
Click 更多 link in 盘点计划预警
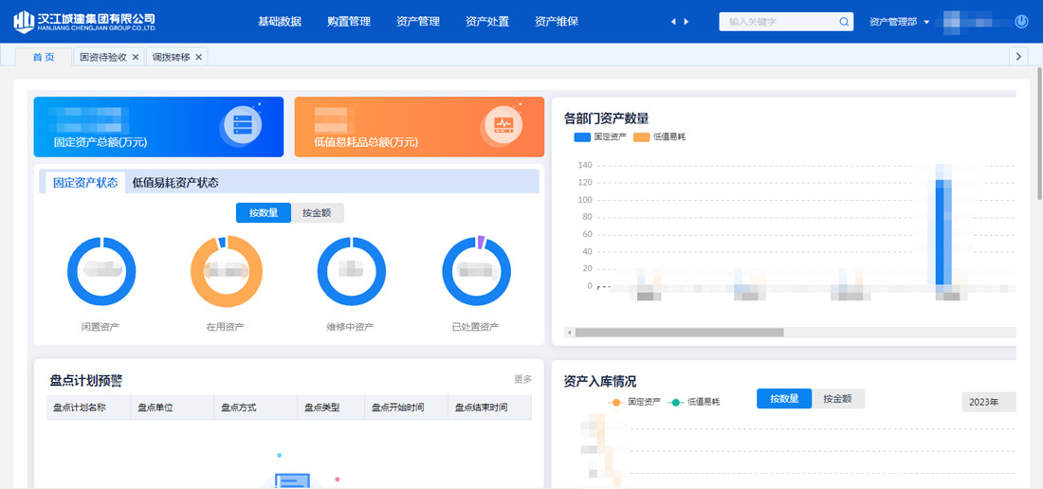tap(522, 379)
